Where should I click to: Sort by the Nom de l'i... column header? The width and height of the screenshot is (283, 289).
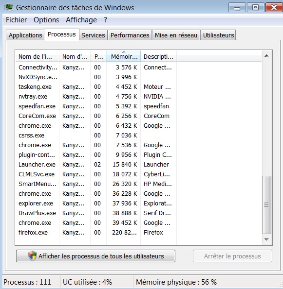coord(37,56)
